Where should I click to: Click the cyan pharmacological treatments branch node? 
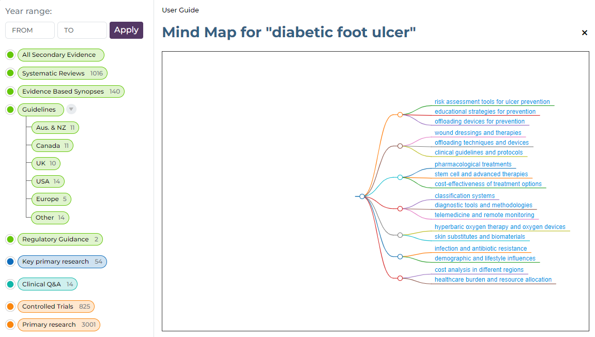click(400, 177)
